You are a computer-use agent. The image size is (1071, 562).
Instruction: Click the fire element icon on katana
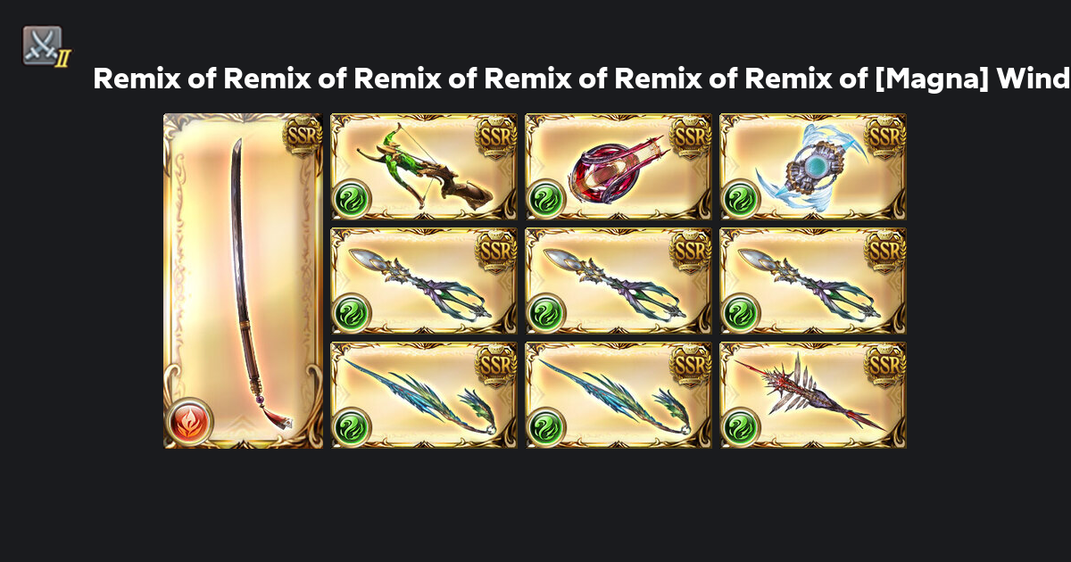188,421
